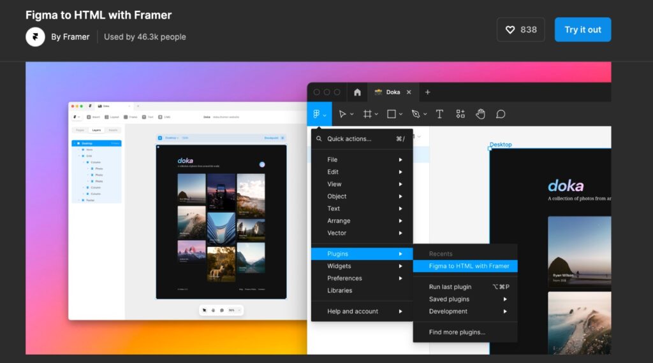Image resolution: width=653 pixels, height=363 pixels.
Task: Select the Move tool arrow icon
Action: click(x=342, y=114)
